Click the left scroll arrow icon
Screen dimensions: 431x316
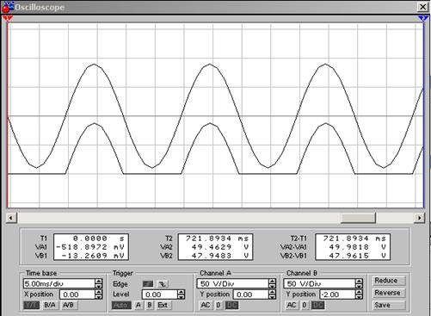(11, 218)
